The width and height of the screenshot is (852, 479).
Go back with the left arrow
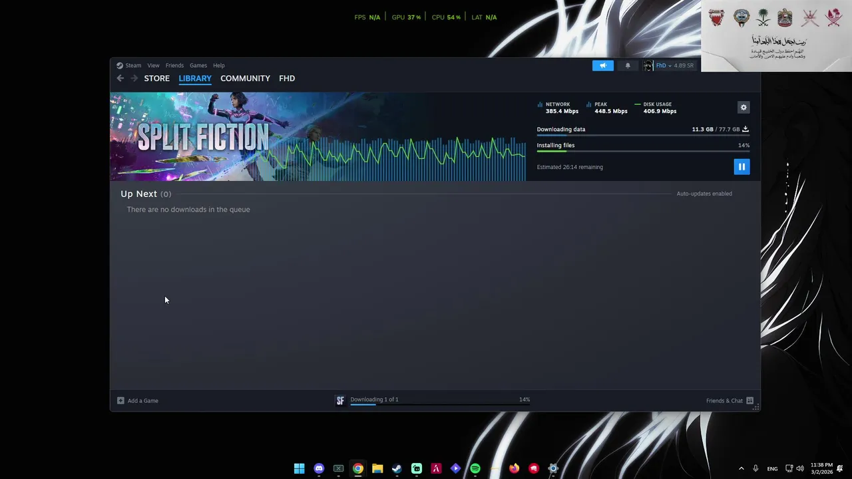(x=120, y=79)
